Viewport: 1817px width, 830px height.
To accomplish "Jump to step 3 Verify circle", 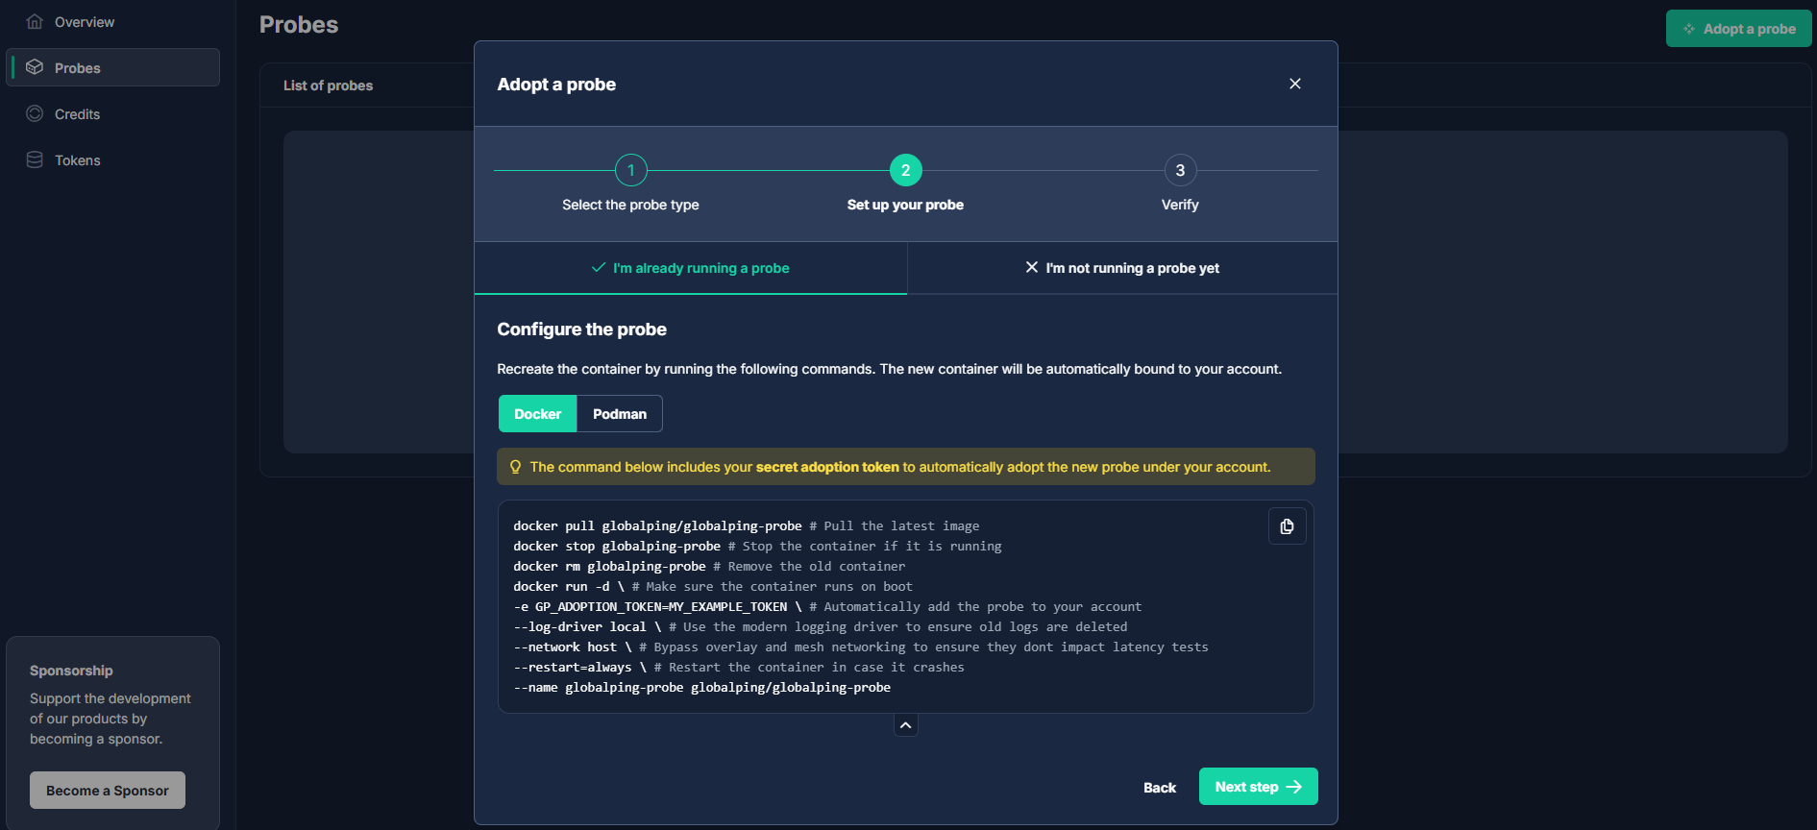I will click(x=1180, y=170).
